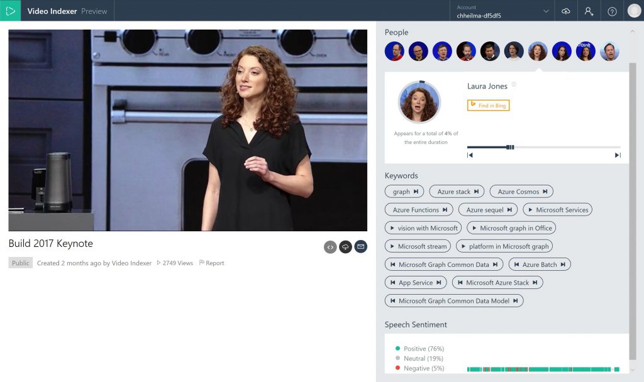Click the Speech Sentiment timeline bar
The height and width of the screenshot is (382, 644).
[543, 369]
